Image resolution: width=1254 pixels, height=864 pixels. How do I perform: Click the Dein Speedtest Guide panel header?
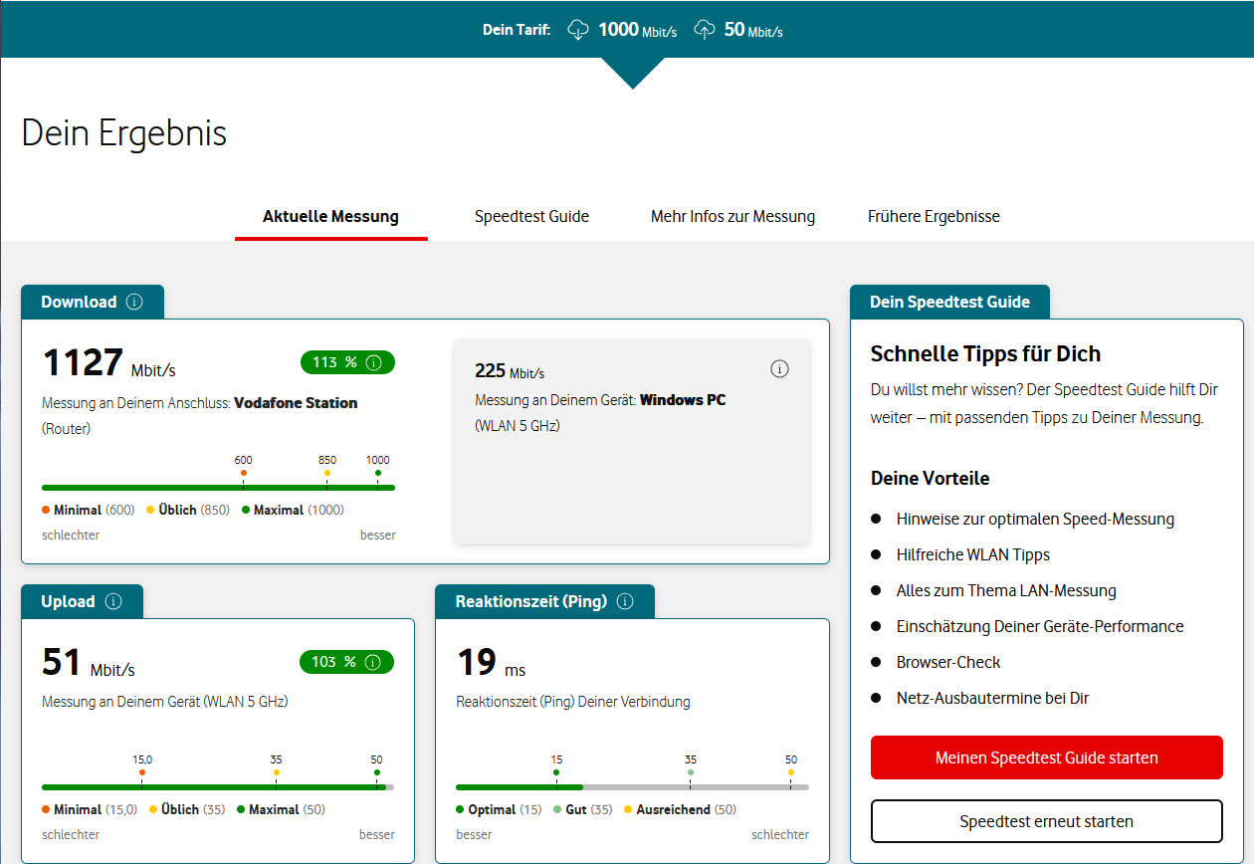949,302
